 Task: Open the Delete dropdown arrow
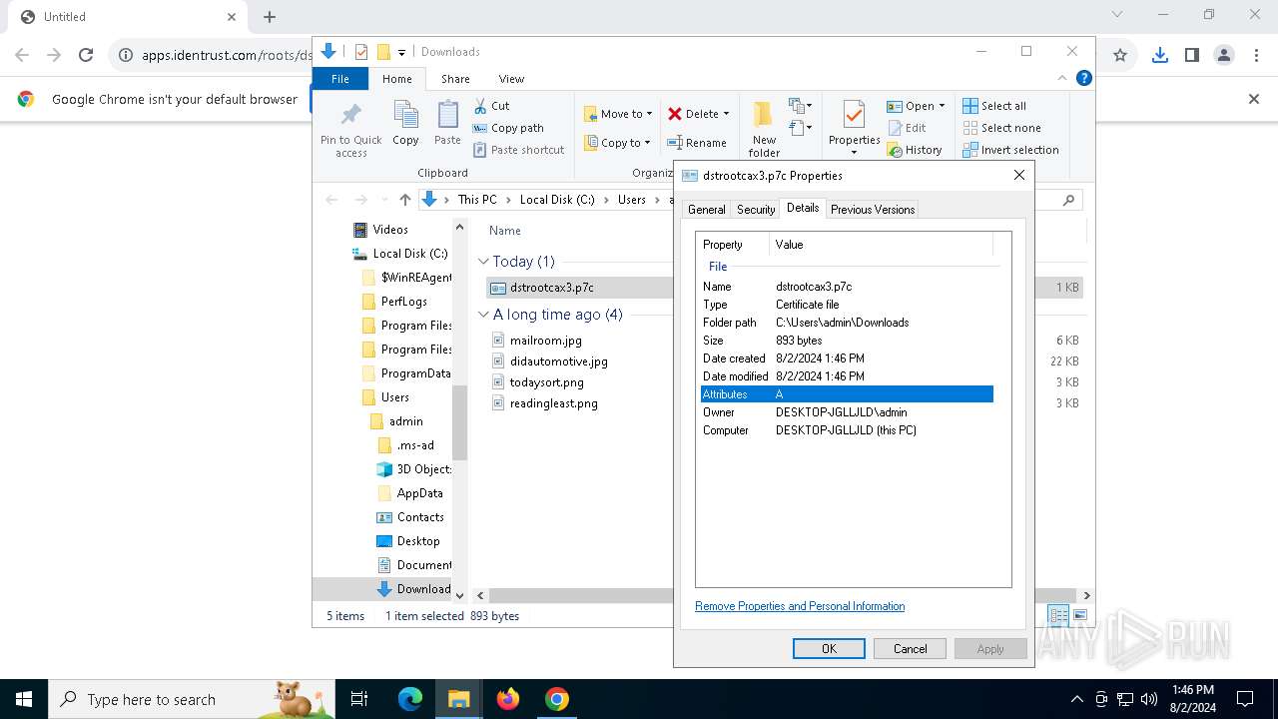(726, 114)
